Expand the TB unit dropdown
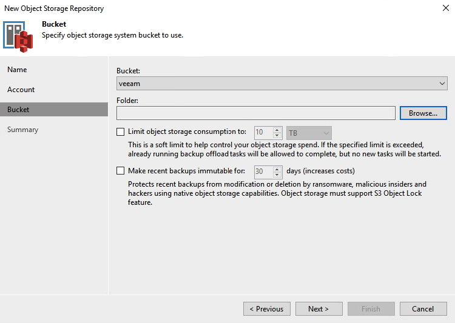Screen dimensions: 455x323 (309, 133)
